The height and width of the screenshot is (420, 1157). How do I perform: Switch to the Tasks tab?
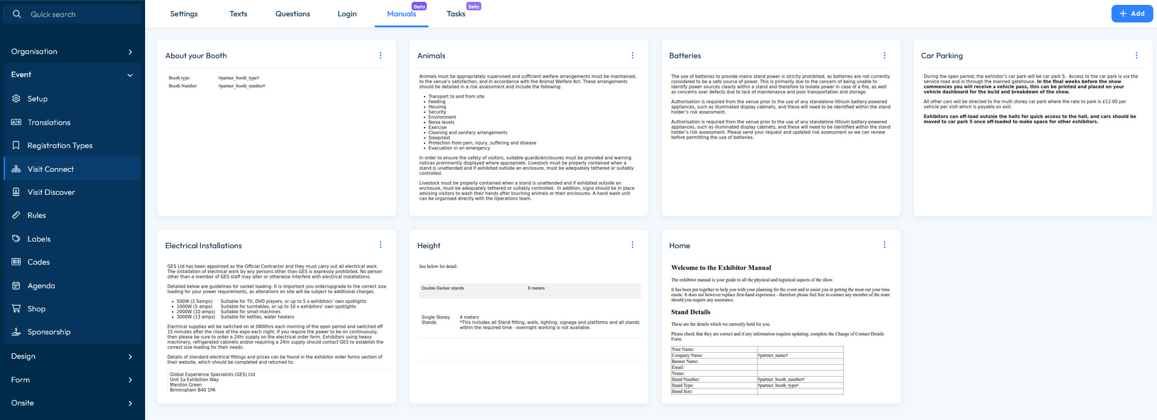click(456, 14)
